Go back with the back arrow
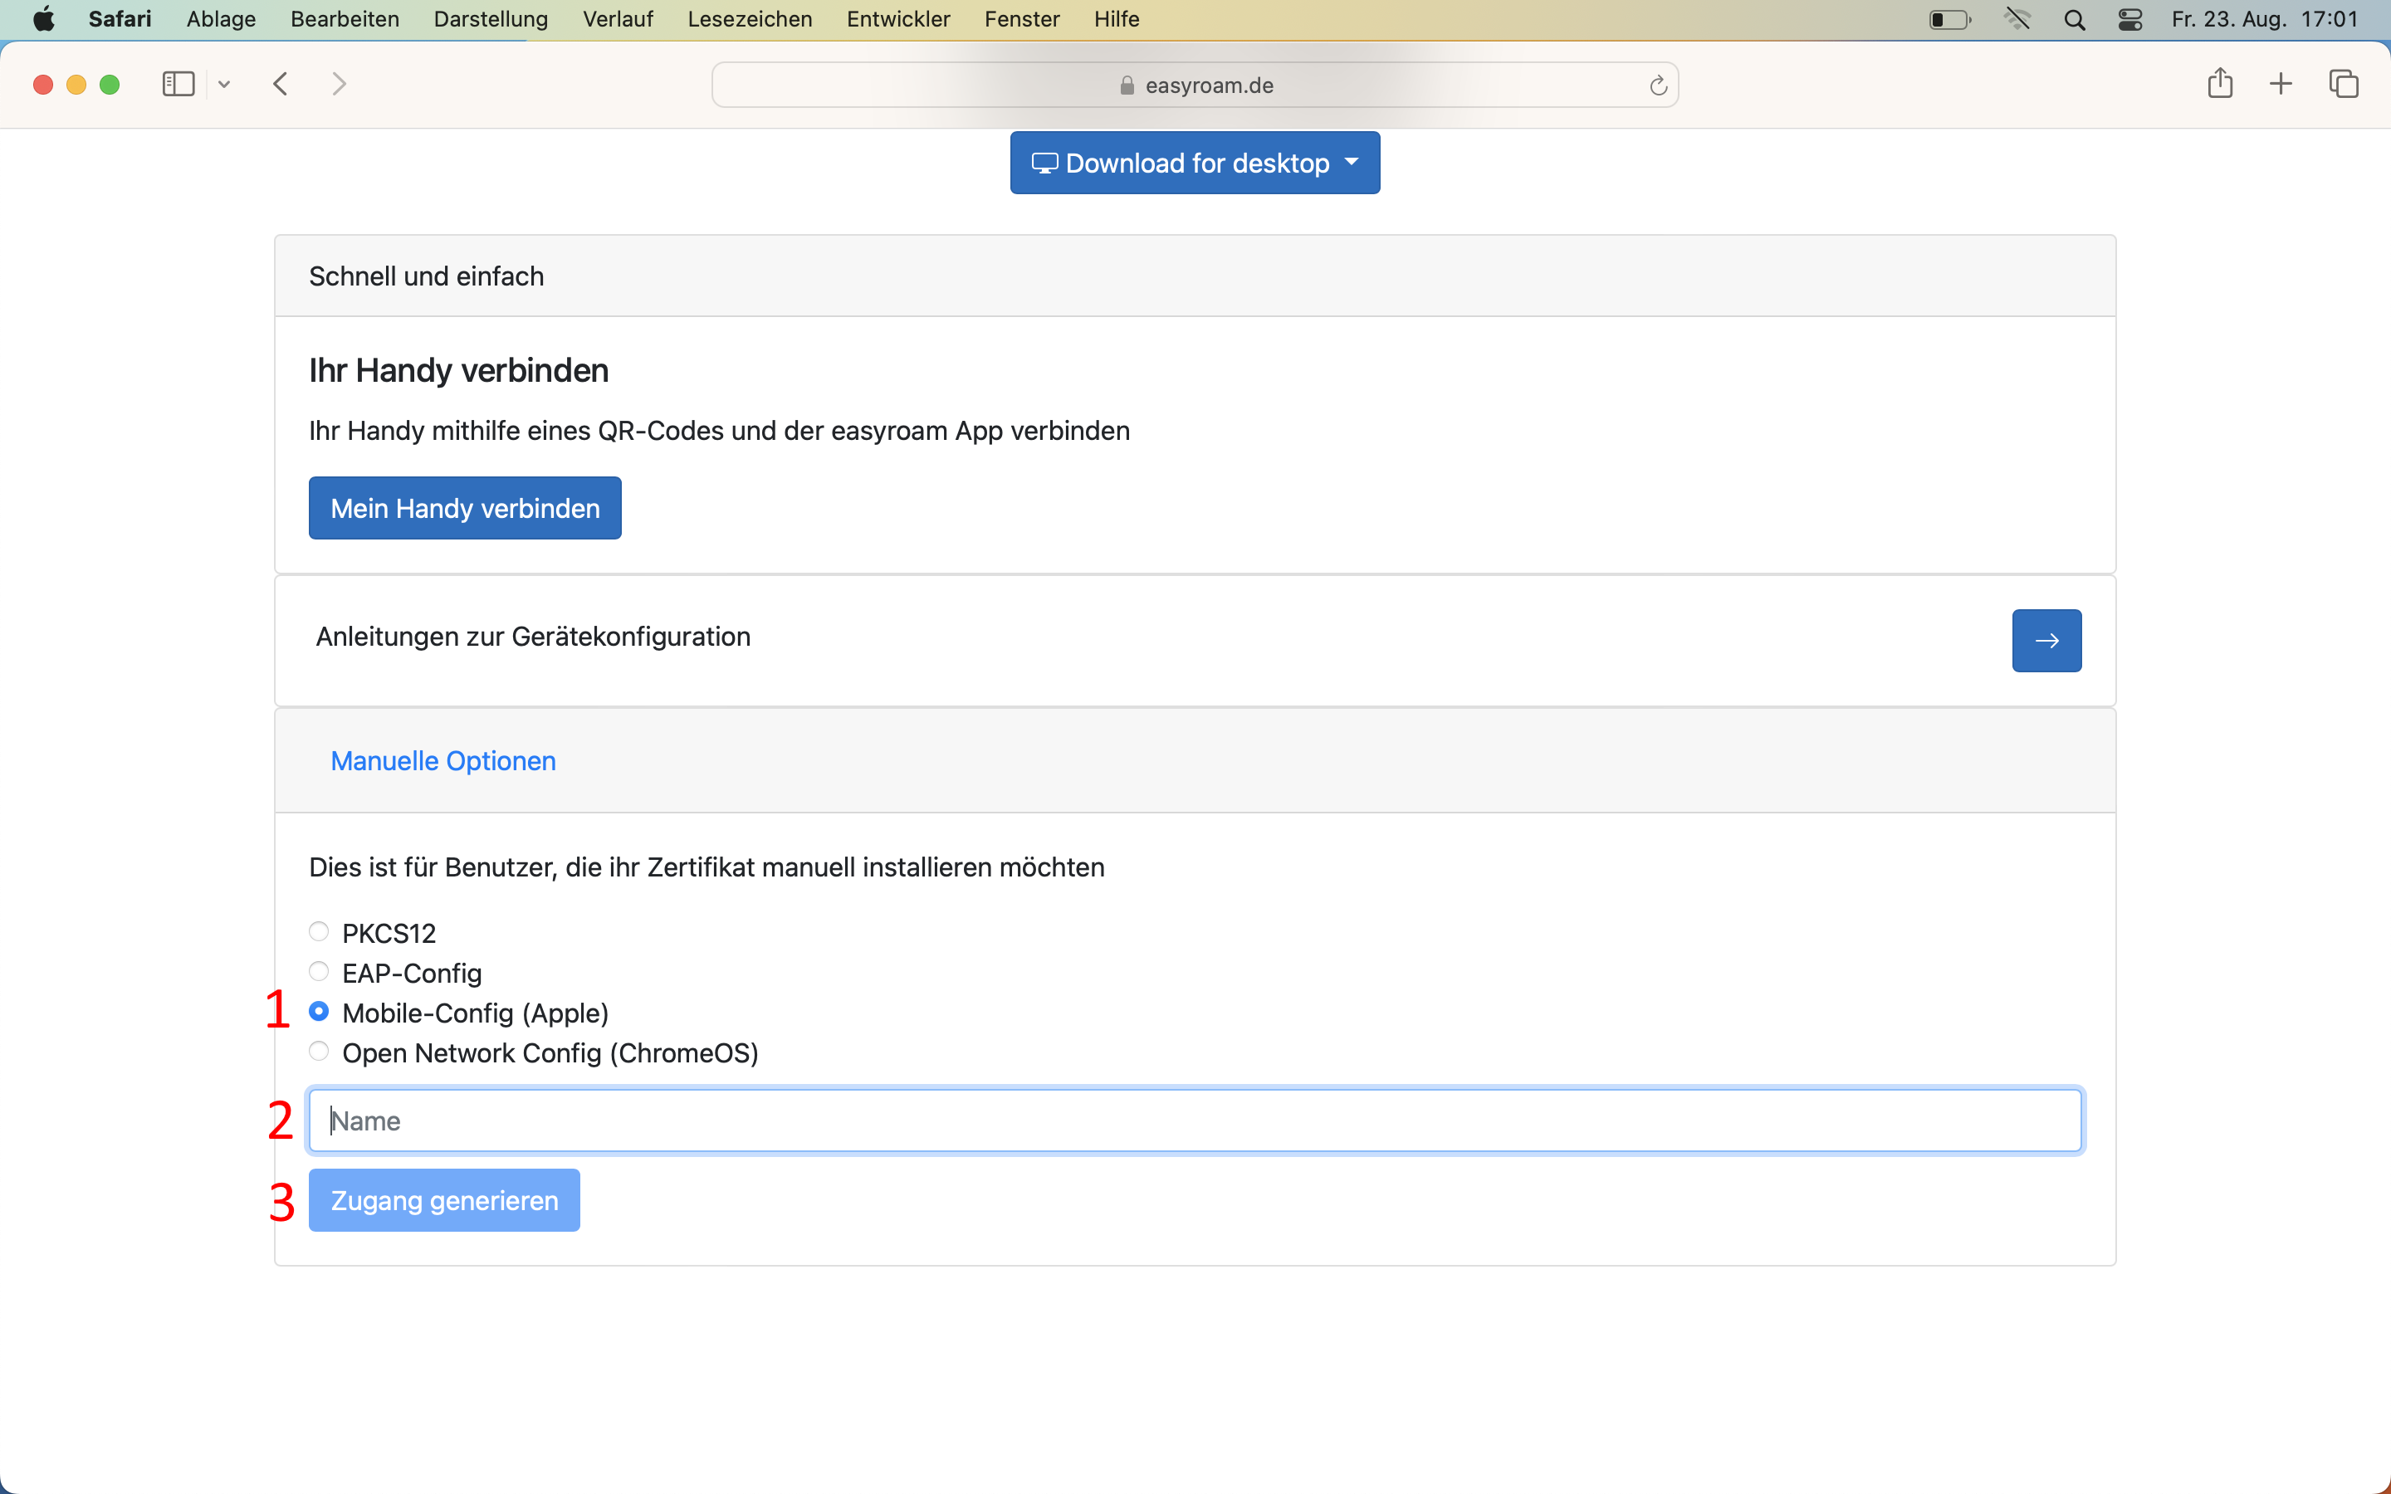The height and width of the screenshot is (1494, 2391). click(281, 84)
